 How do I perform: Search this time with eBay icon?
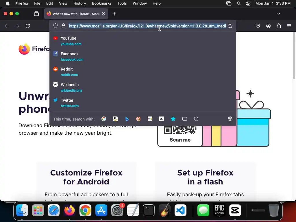(x=150, y=119)
